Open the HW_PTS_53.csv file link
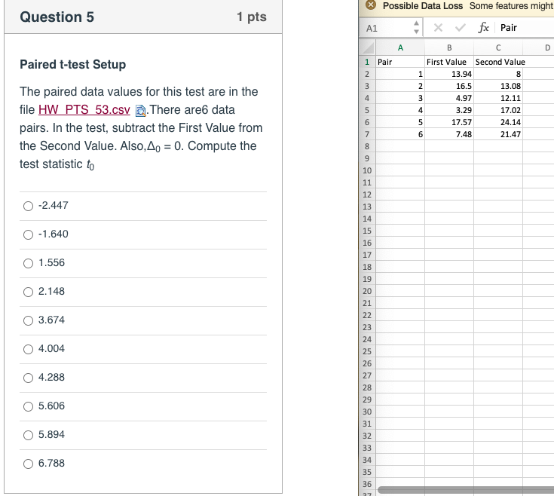The image size is (554, 496). 84,110
